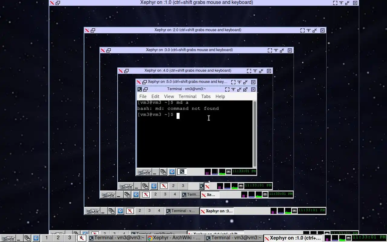387x242 pixels.
Task: Click overlapping-windows icon in Terminal title bar
Action: [145, 89]
